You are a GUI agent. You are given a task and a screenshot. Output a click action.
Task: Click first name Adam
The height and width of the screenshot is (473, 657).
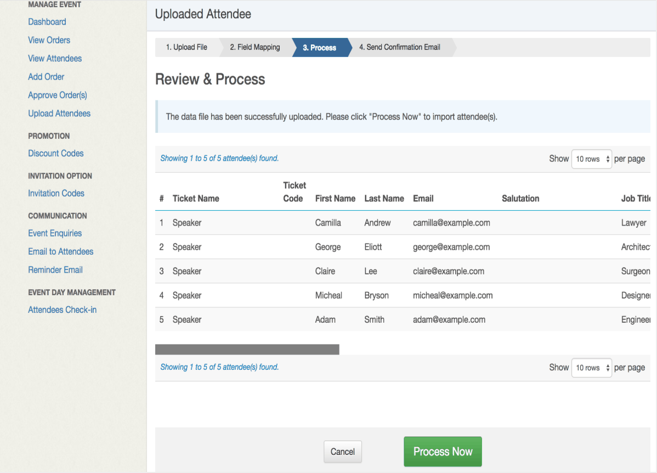(325, 320)
